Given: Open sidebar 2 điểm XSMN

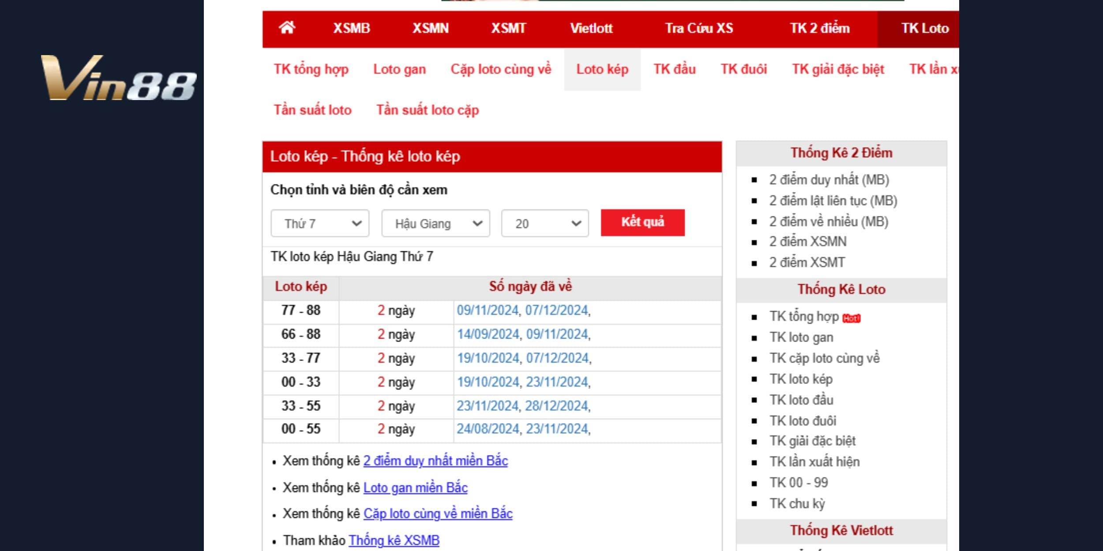Looking at the screenshot, I should point(807,242).
